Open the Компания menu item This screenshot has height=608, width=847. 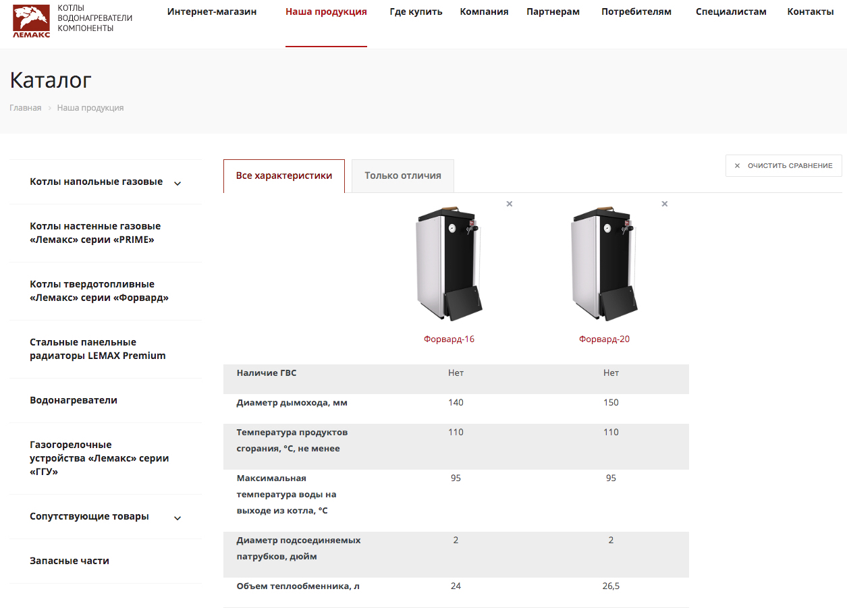[x=484, y=11]
